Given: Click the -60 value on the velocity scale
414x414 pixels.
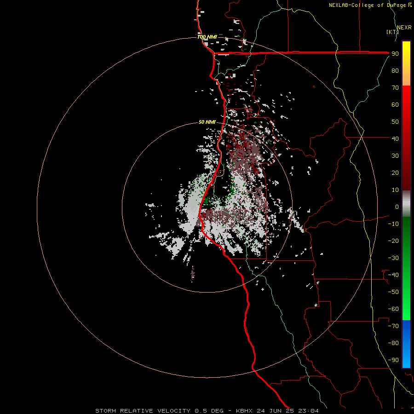Looking at the screenshot, I should pos(393,309).
